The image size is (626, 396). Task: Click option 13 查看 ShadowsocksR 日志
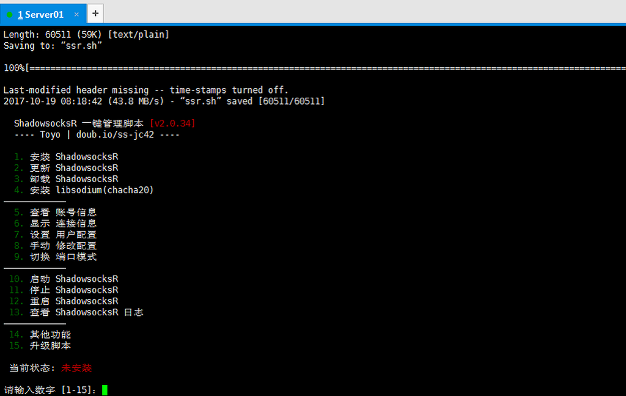(76, 312)
